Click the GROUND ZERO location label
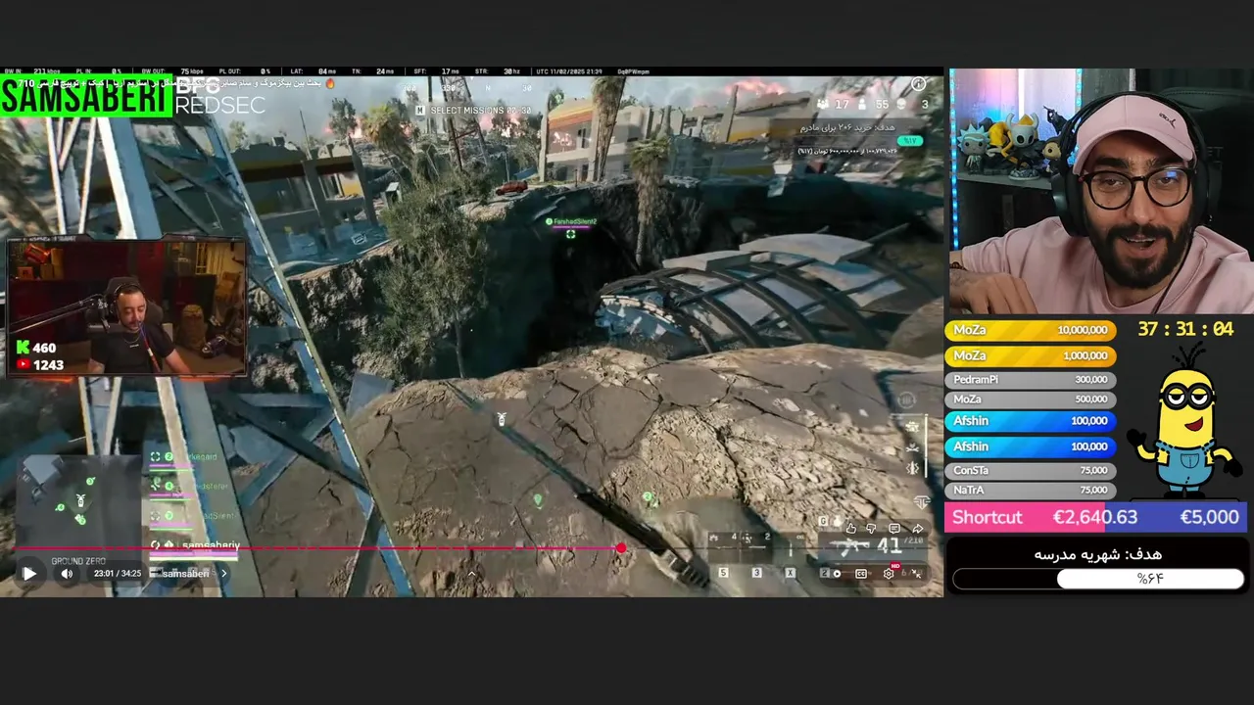The image size is (1254, 705). pyautogui.click(x=78, y=561)
